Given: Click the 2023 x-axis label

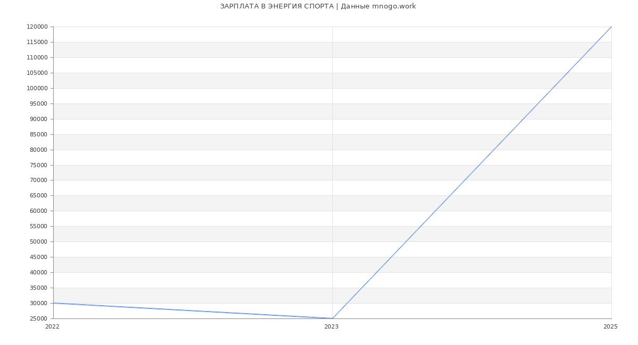Looking at the screenshot, I should [331, 327].
